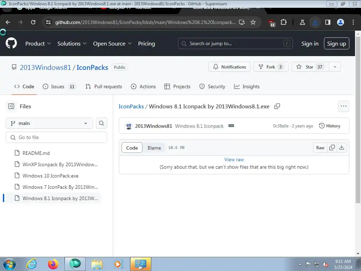Switch to the Projects tab
This screenshot has height=271, width=361.
point(177,86)
